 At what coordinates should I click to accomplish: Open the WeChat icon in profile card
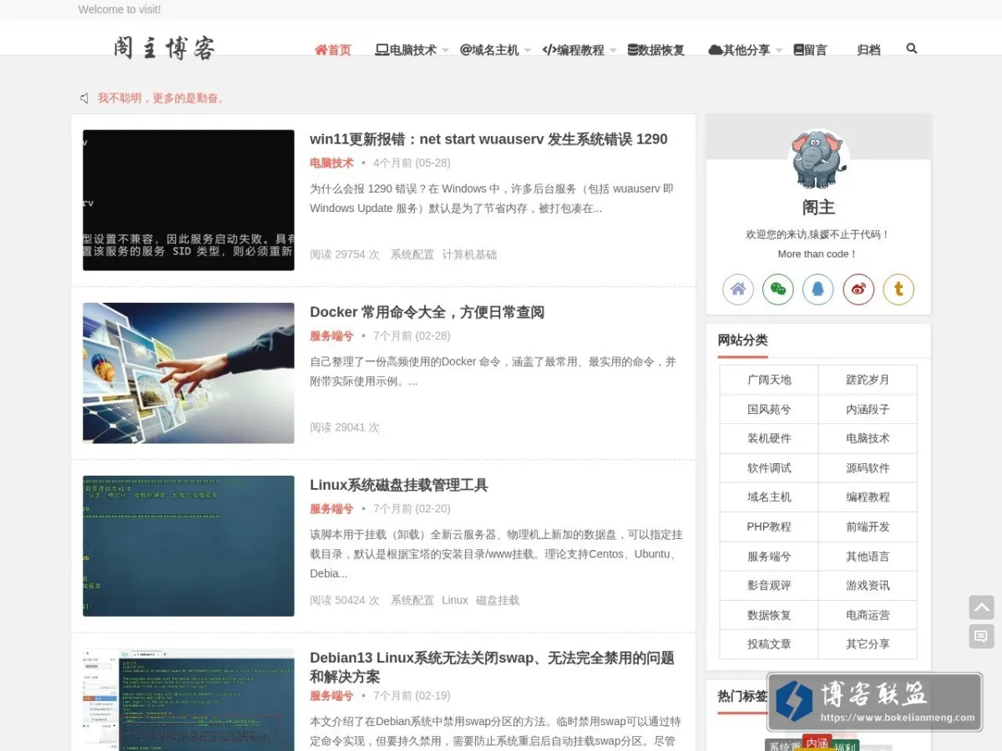click(778, 290)
